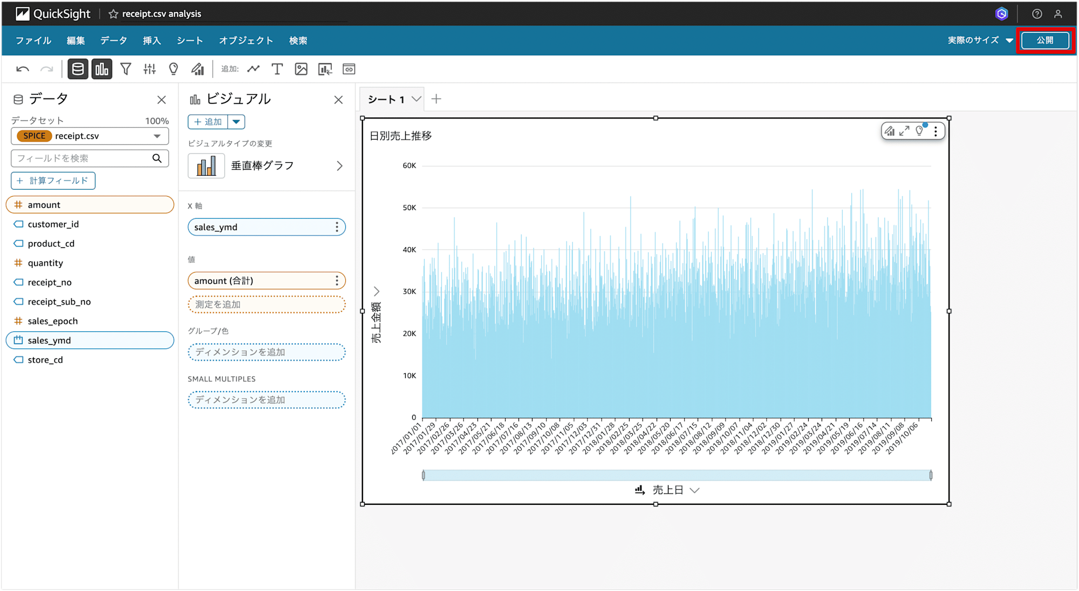Screen dimensions: 1079x591
Task: Click the フィールドを検索 search field
Action: (90, 158)
